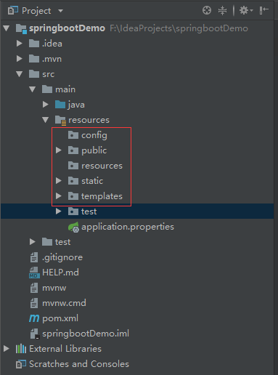Select the templates folder label

coord(102,196)
